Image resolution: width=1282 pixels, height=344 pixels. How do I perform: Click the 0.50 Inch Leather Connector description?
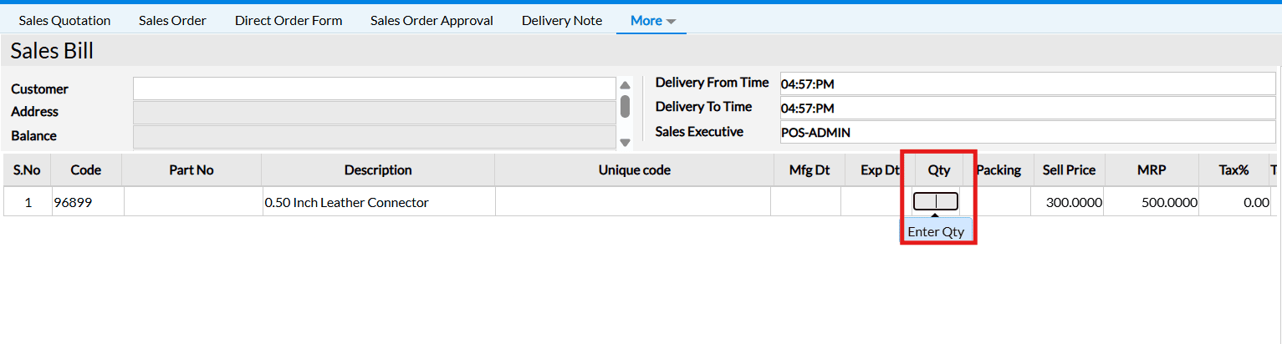(346, 202)
